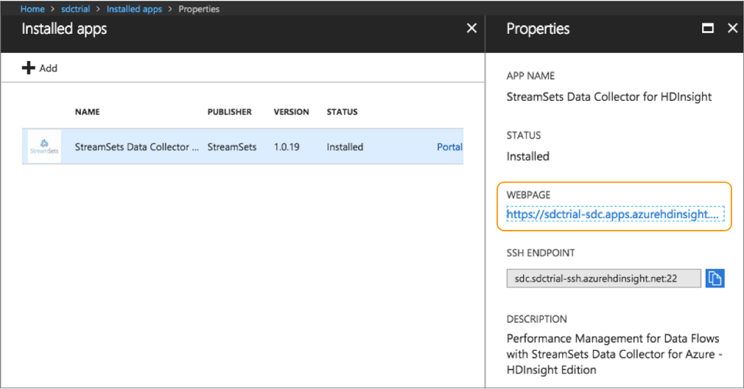The image size is (744, 389).
Task: Sort by the VERSION column header
Action: coord(291,112)
